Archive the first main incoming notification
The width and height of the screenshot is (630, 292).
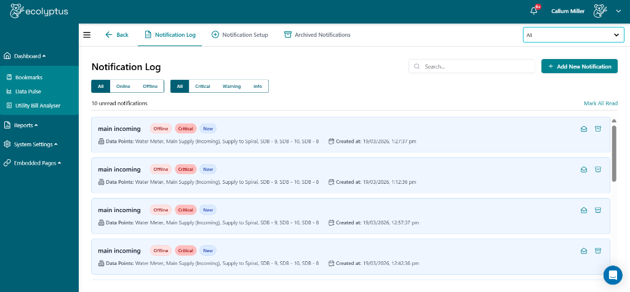(598, 128)
